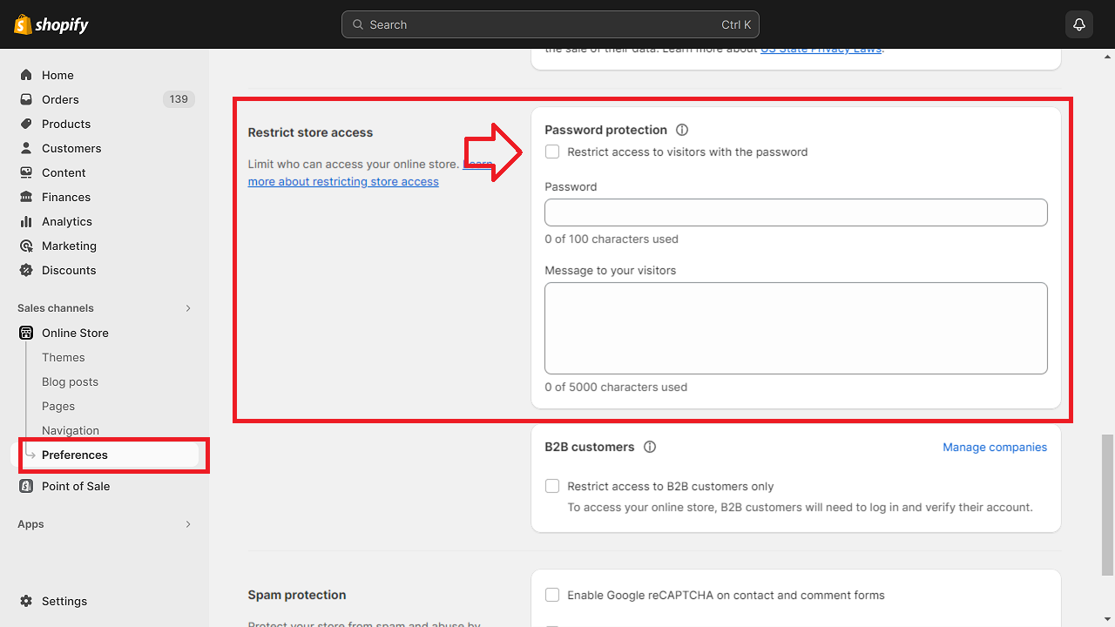
Task: Check restrict access to B2B customers only
Action: [551, 485]
